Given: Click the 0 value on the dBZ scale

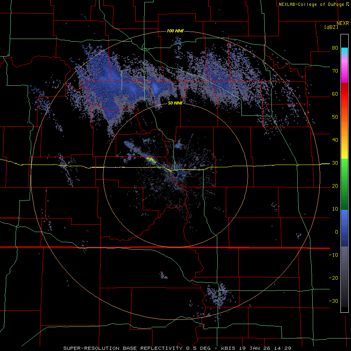Looking at the screenshot, I should click(337, 232).
